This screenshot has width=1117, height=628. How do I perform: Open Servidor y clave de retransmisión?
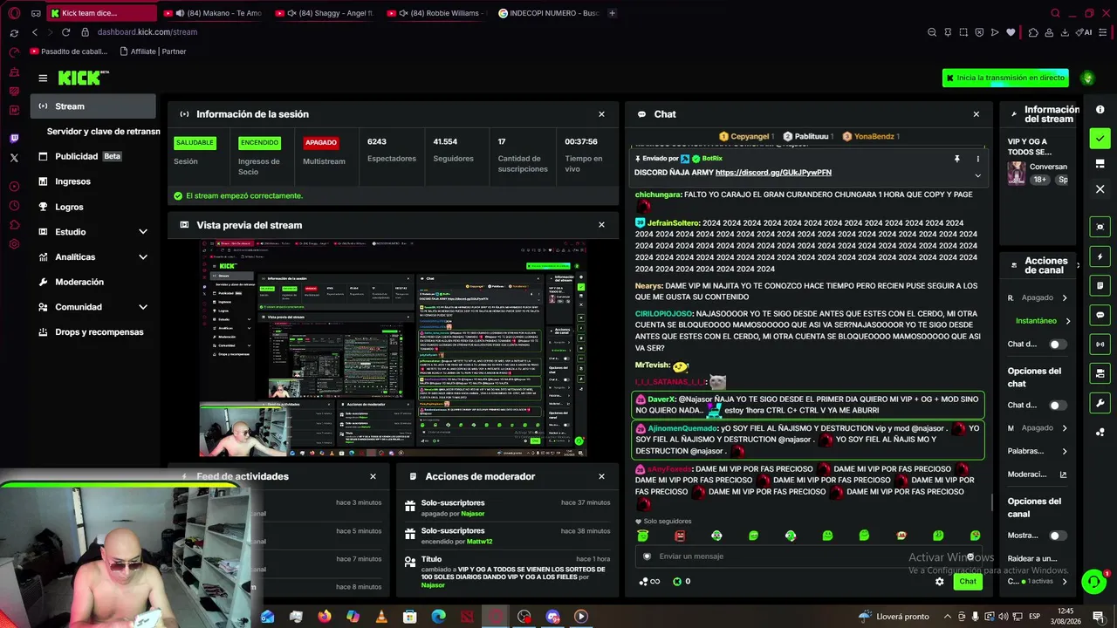point(103,131)
